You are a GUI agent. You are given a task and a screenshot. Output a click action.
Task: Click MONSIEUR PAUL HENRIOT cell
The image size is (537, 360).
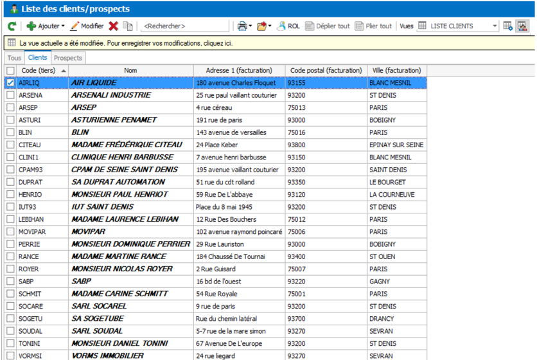(x=131, y=194)
